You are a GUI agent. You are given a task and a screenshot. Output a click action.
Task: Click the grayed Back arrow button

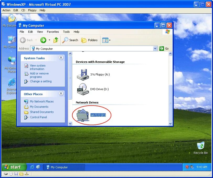(23, 40)
